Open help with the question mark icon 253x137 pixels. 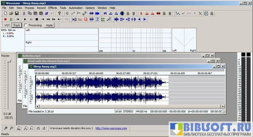pyautogui.click(x=59, y=13)
